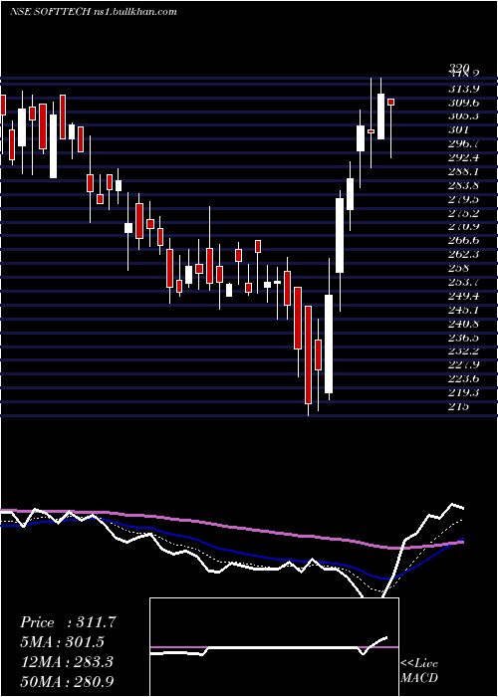Select the 288.1 price axis label
The width and height of the screenshot is (498, 697).
coord(465,171)
